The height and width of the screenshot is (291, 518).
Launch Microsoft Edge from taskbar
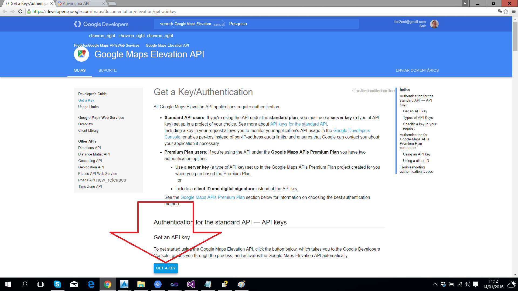(x=91, y=284)
